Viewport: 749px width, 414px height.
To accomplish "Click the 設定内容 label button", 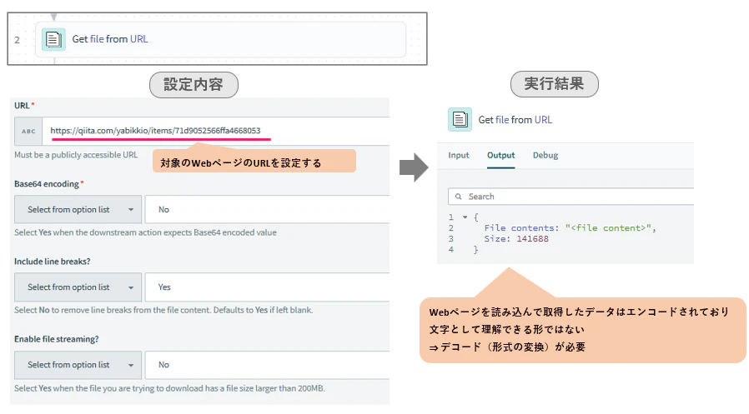I will (x=194, y=85).
